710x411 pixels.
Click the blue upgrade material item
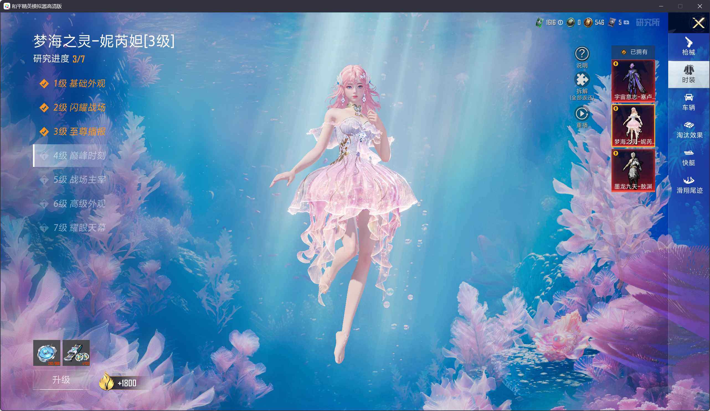47,353
